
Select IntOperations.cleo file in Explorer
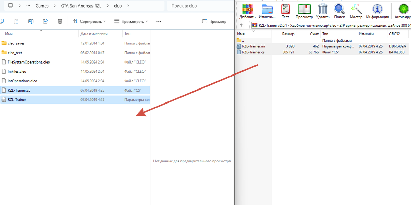coord(22,81)
